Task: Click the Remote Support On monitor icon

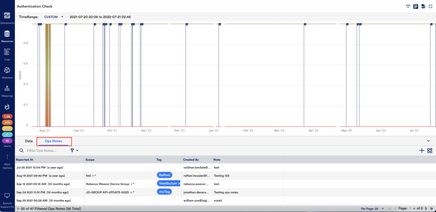Action: 7,196
